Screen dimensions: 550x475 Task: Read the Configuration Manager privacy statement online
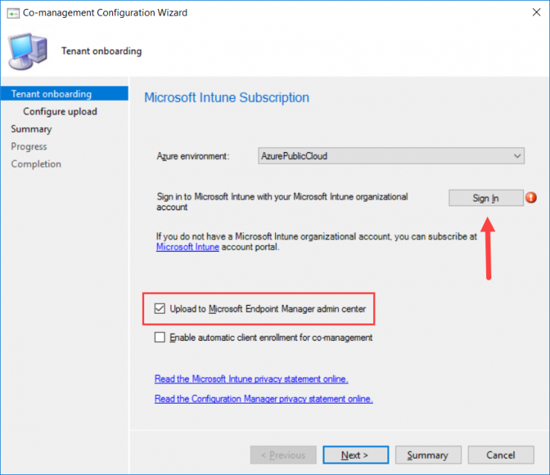(x=263, y=399)
